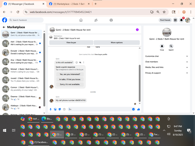Click the More options button
The width and height of the screenshot is (195, 146).
(x=117, y=42)
